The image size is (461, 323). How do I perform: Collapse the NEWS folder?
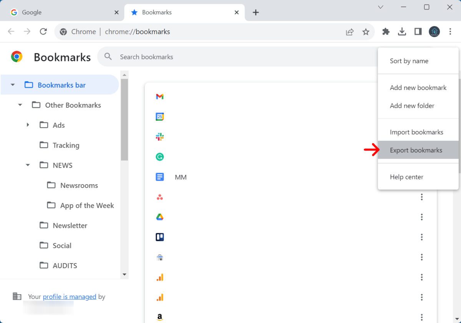(27, 165)
